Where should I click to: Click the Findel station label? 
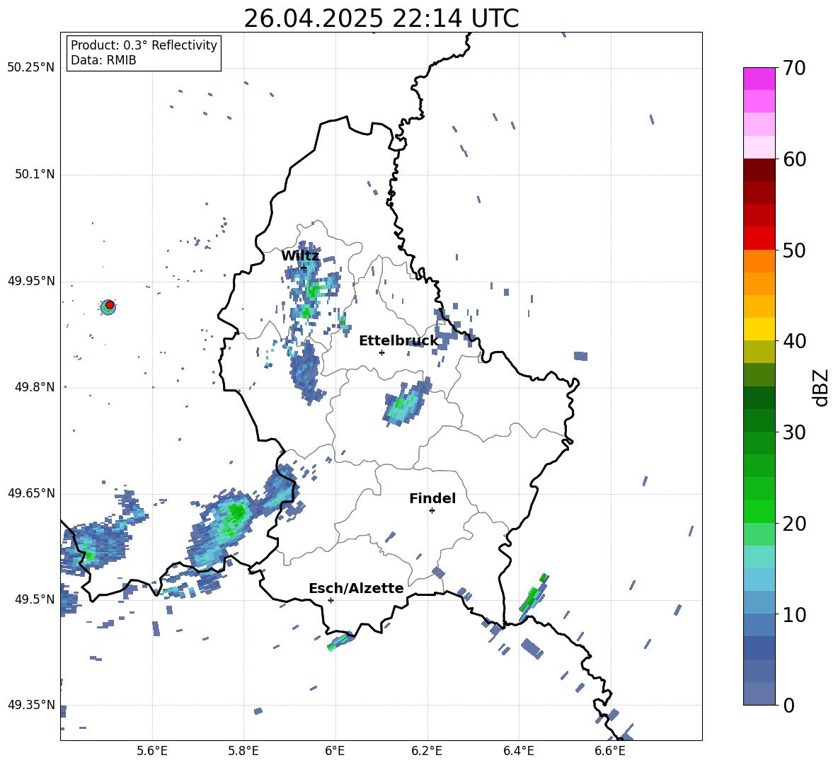[432, 498]
